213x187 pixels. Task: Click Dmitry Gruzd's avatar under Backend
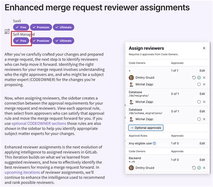(x=131, y=168)
